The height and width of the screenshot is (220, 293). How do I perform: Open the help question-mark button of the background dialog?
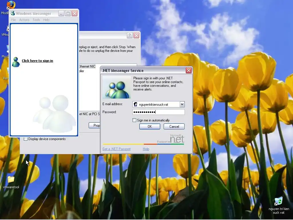point(130,35)
